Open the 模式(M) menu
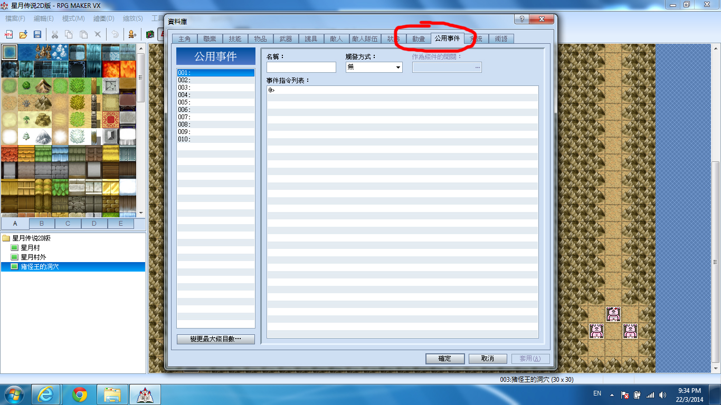 click(x=73, y=18)
